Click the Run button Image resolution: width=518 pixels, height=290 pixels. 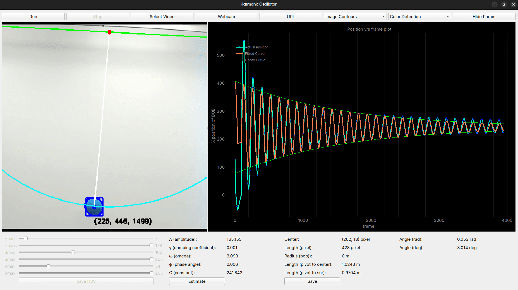33,17
